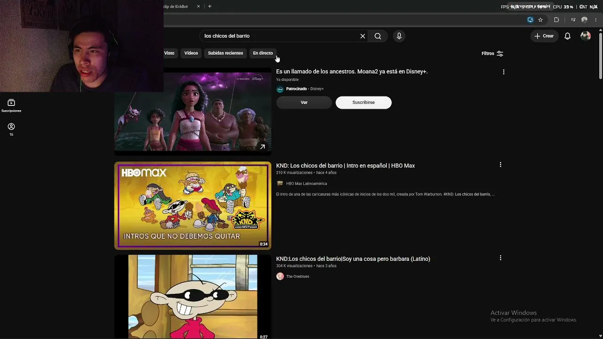Click the Disney+ sponsor name
The height and width of the screenshot is (339, 603).
[x=317, y=89]
